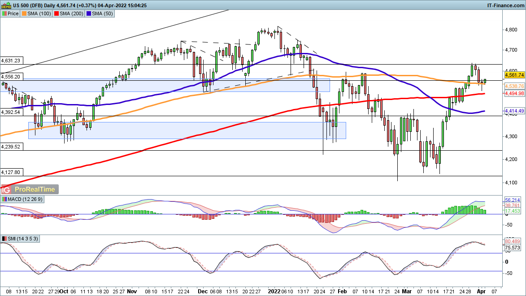
Task: Click the SMI signal value tag 75.573
Action: click(513, 248)
